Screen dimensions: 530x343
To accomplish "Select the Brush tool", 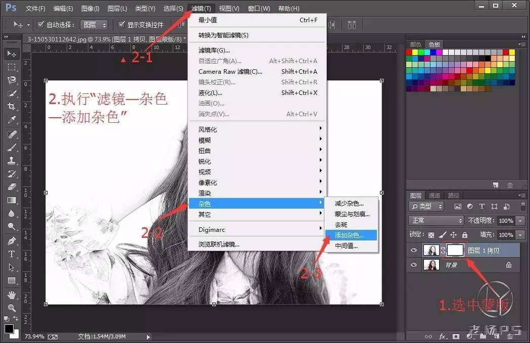I will pyautogui.click(x=12, y=148).
